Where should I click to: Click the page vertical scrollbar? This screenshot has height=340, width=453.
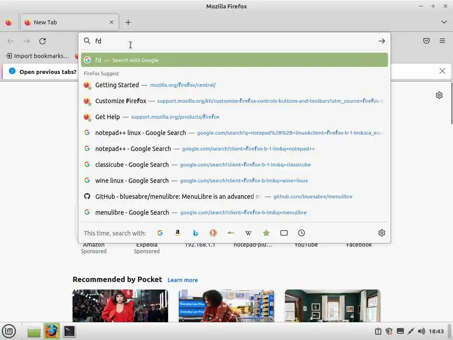451,104
